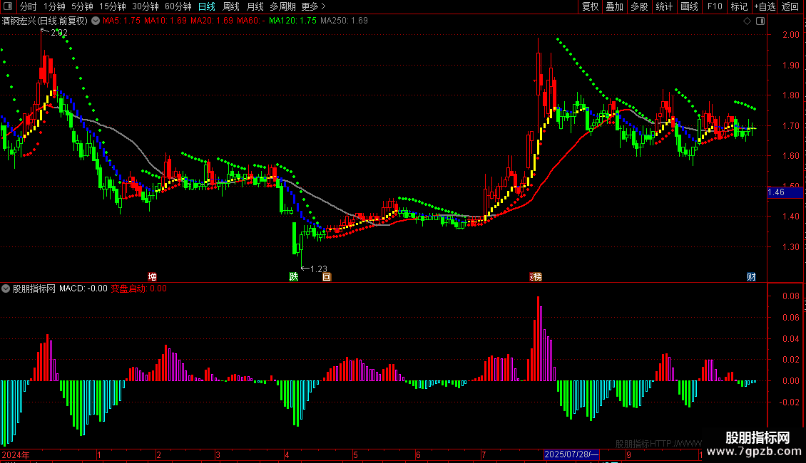Click the MA10: 1.69 value
Image resolution: width=806 pixels, height=463 pixels.
click(165, 21)
